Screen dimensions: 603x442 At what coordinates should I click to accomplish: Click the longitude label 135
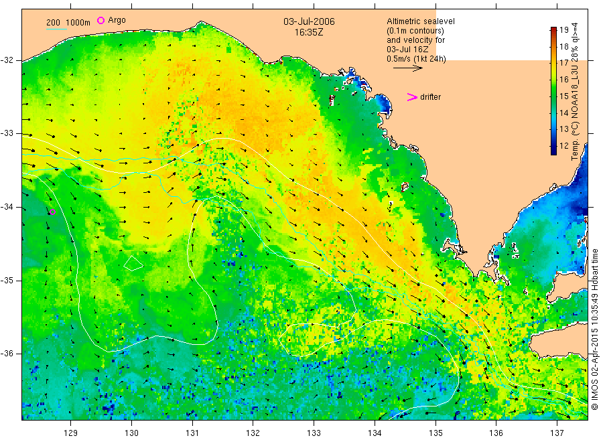(435, 433)
